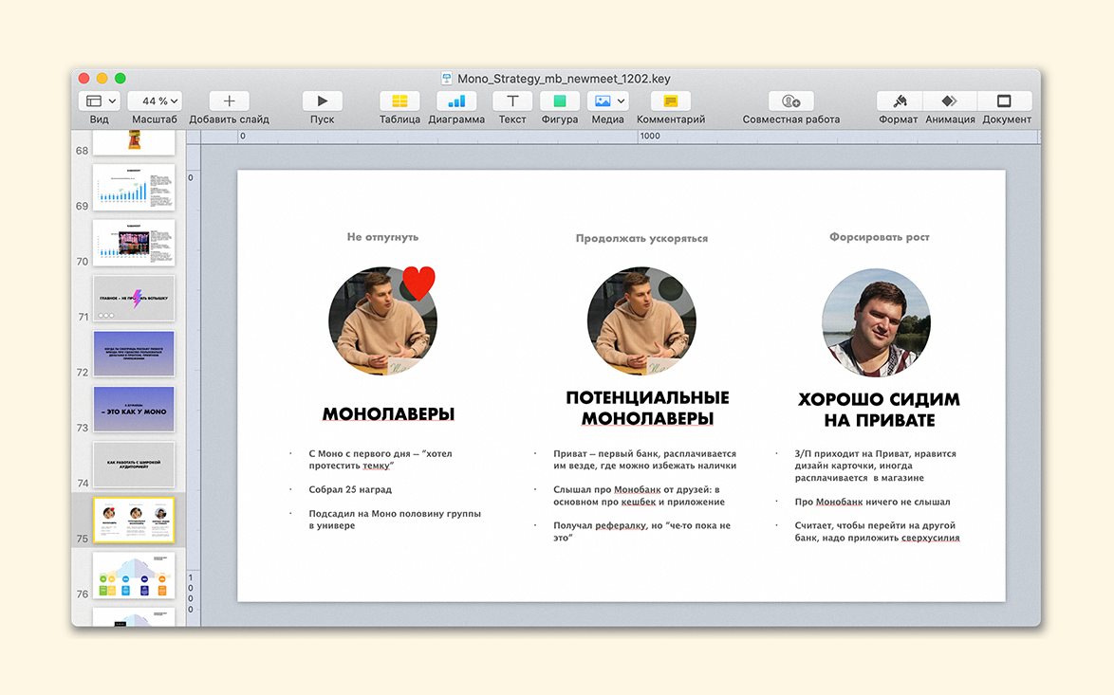Viewport: 1114px width, 695px height.
Task: Select slide 71 thumbnail with lightning bolt
Action: click(134, 298)
